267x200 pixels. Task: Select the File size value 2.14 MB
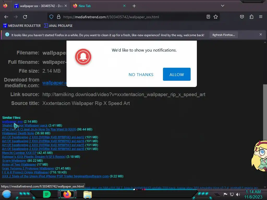point(51,71)
